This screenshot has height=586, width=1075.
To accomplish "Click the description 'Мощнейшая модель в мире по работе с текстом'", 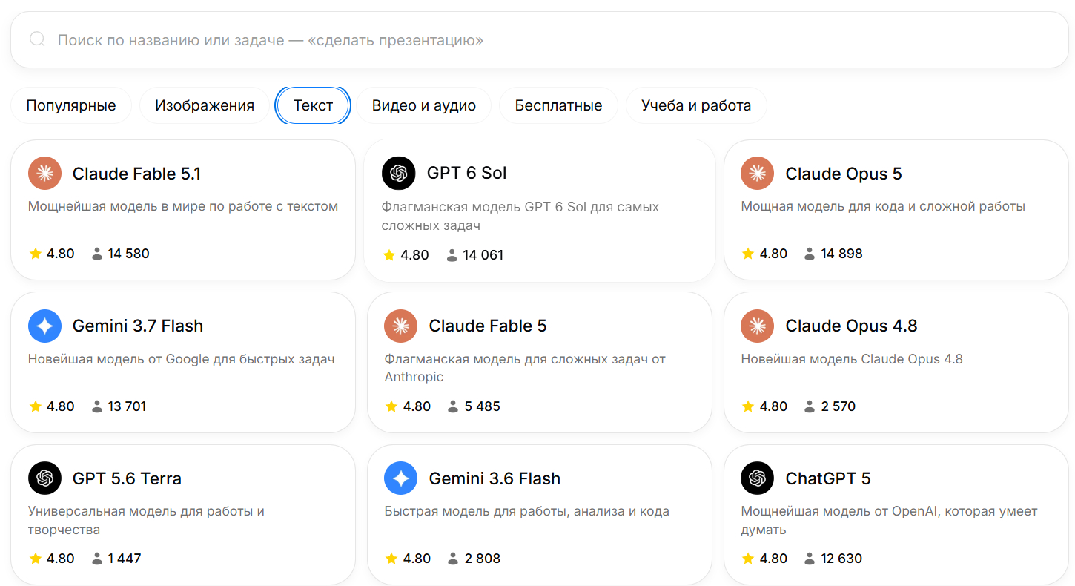I will (x=183, y=206).
